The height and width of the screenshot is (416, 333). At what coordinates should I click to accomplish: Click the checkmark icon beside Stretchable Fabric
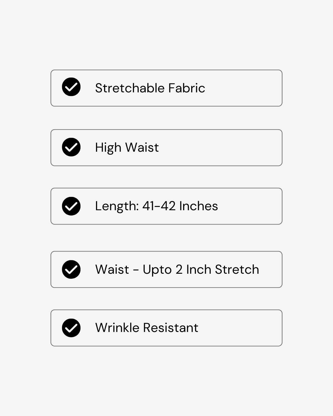click(x=71, y=87)
